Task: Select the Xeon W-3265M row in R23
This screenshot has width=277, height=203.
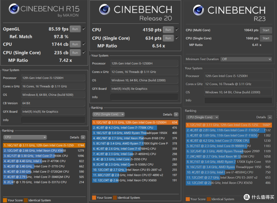Action: tap(229, 156)
